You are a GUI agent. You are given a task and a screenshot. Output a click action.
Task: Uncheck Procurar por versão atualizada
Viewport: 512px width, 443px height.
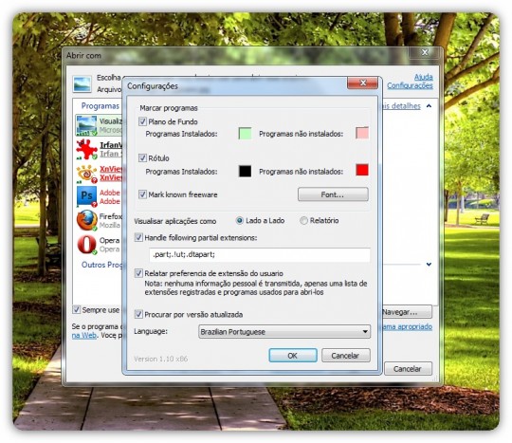pos(138,314)
